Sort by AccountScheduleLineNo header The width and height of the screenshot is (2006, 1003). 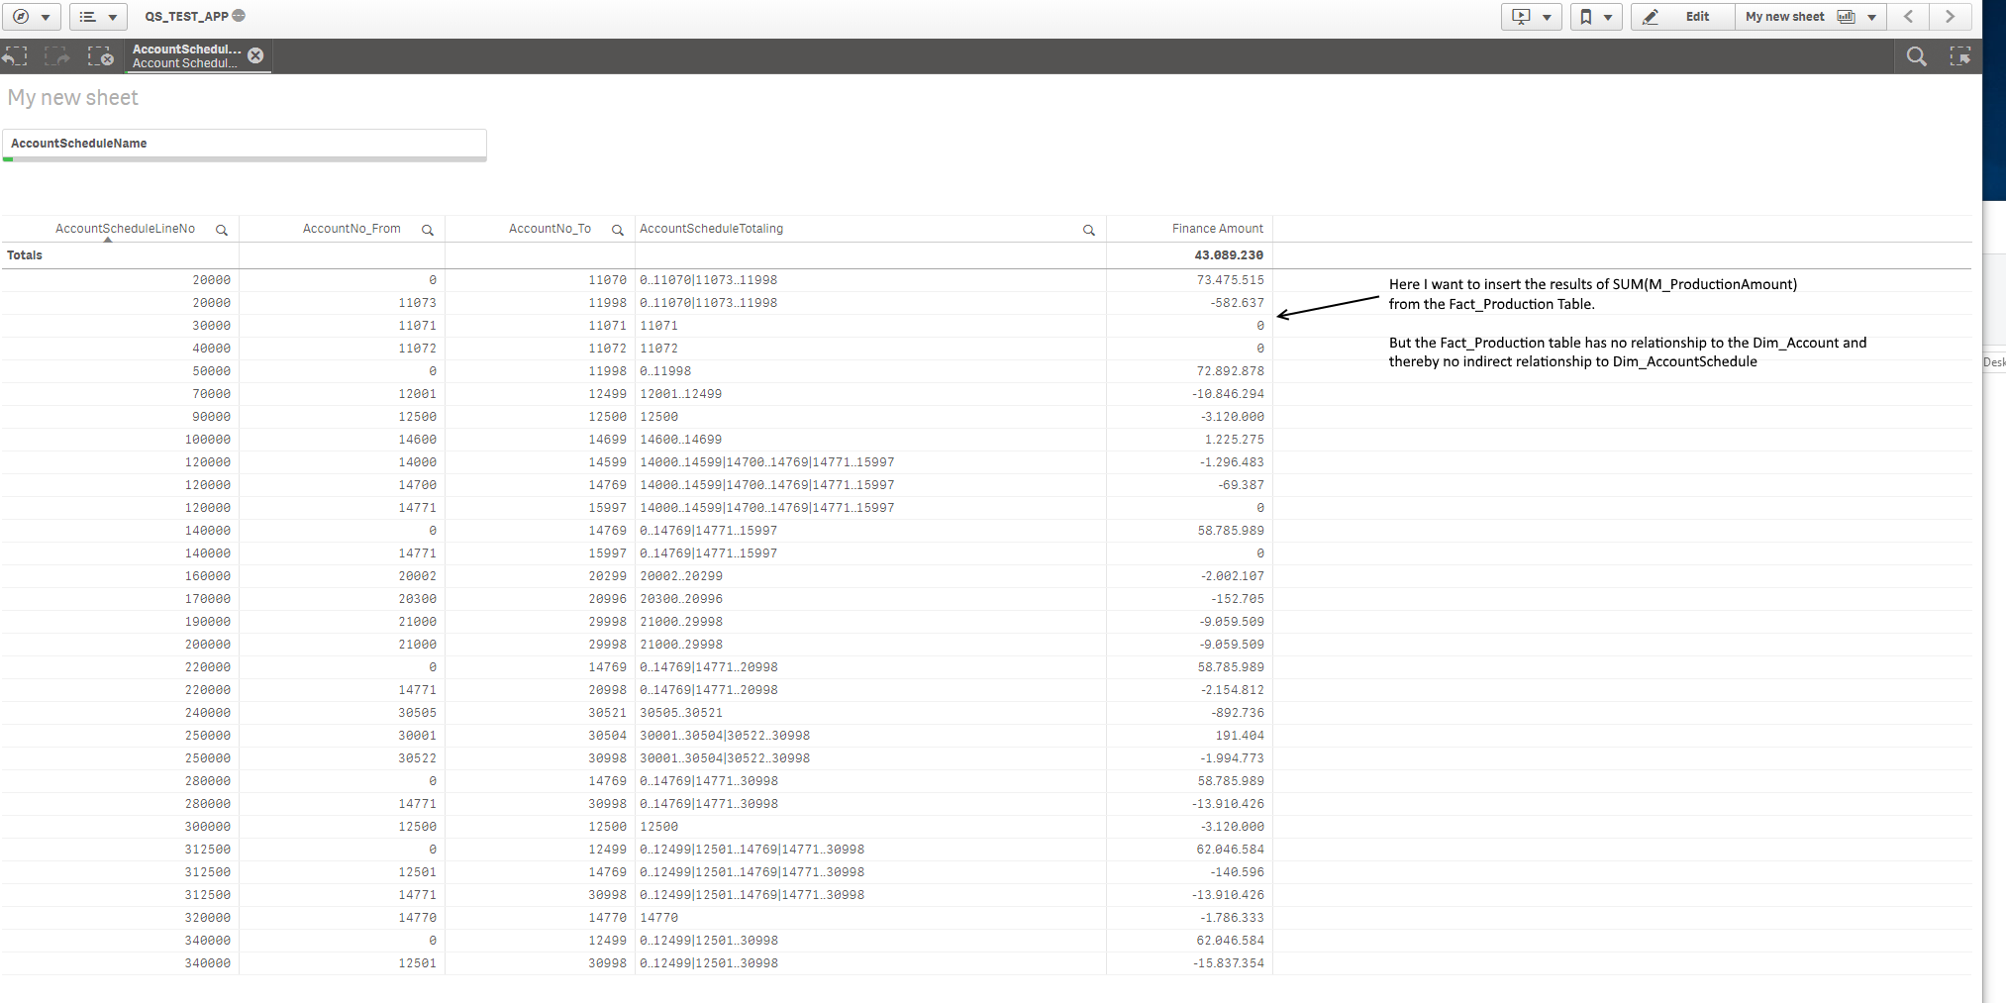point(125,229)
